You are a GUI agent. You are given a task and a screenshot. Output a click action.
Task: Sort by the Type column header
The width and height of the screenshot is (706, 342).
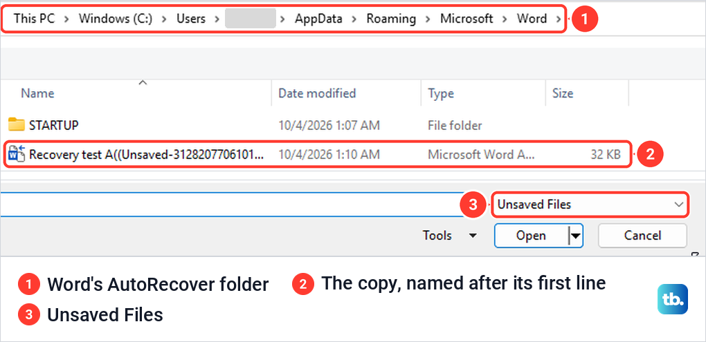coord(441,93)
